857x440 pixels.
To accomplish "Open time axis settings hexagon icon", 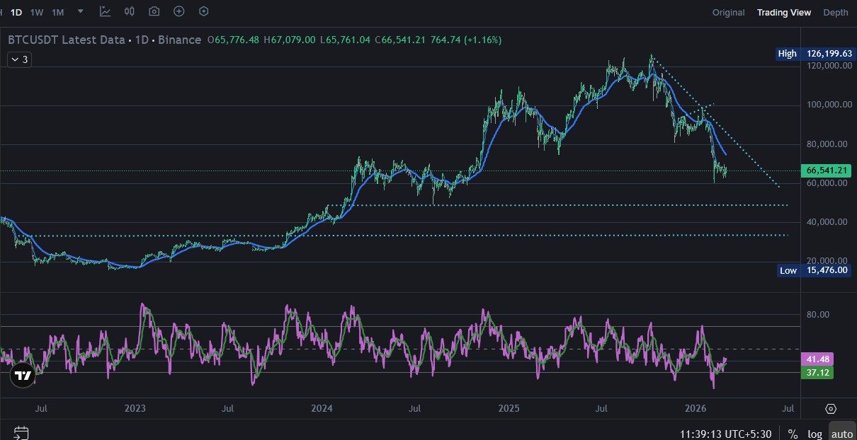I will click(x=831, y=409).
